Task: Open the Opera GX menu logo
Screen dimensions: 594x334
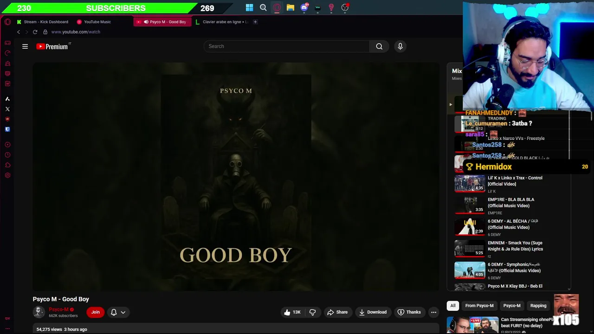Action: [x=7, y=22]
